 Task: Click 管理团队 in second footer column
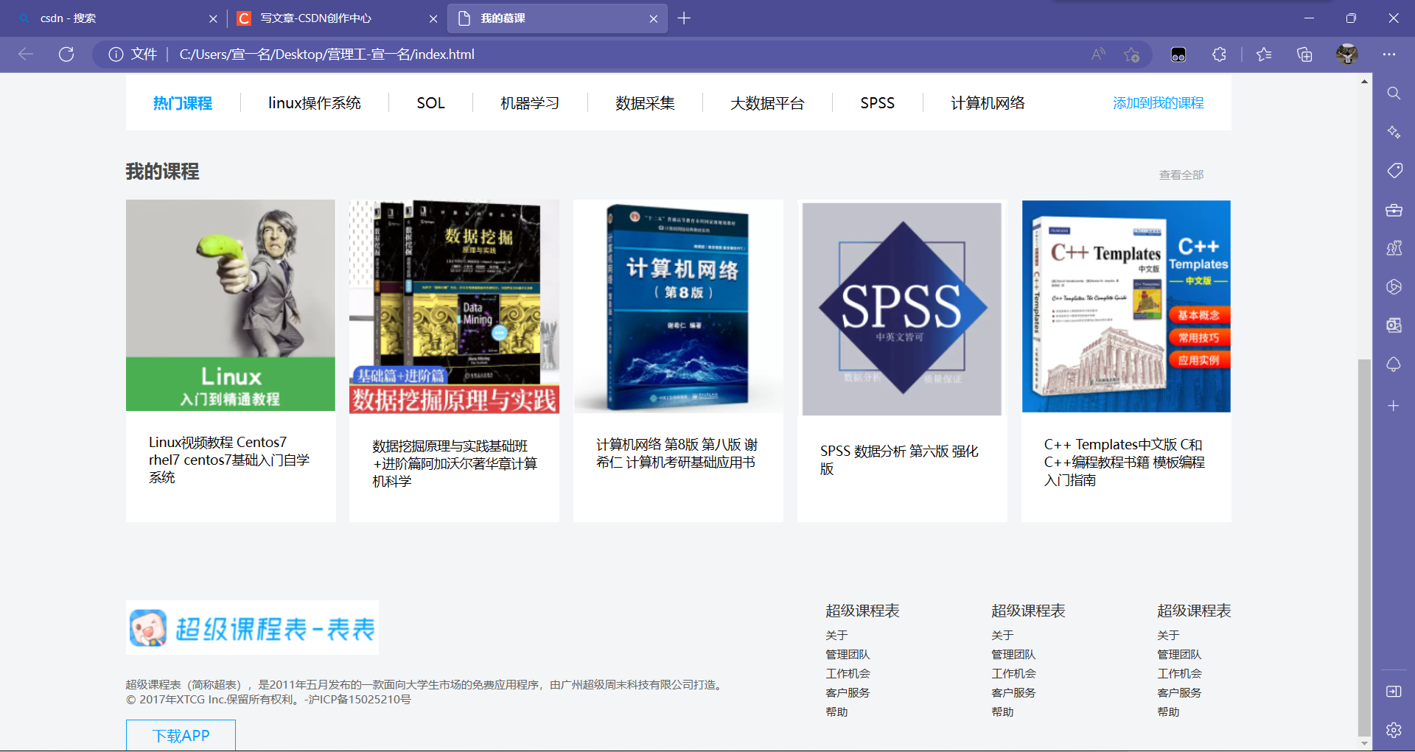(x=1013, y=654)
